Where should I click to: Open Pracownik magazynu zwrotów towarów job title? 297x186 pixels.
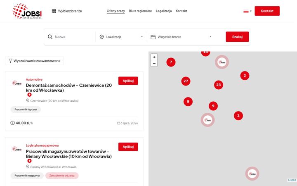pos(69,154)
